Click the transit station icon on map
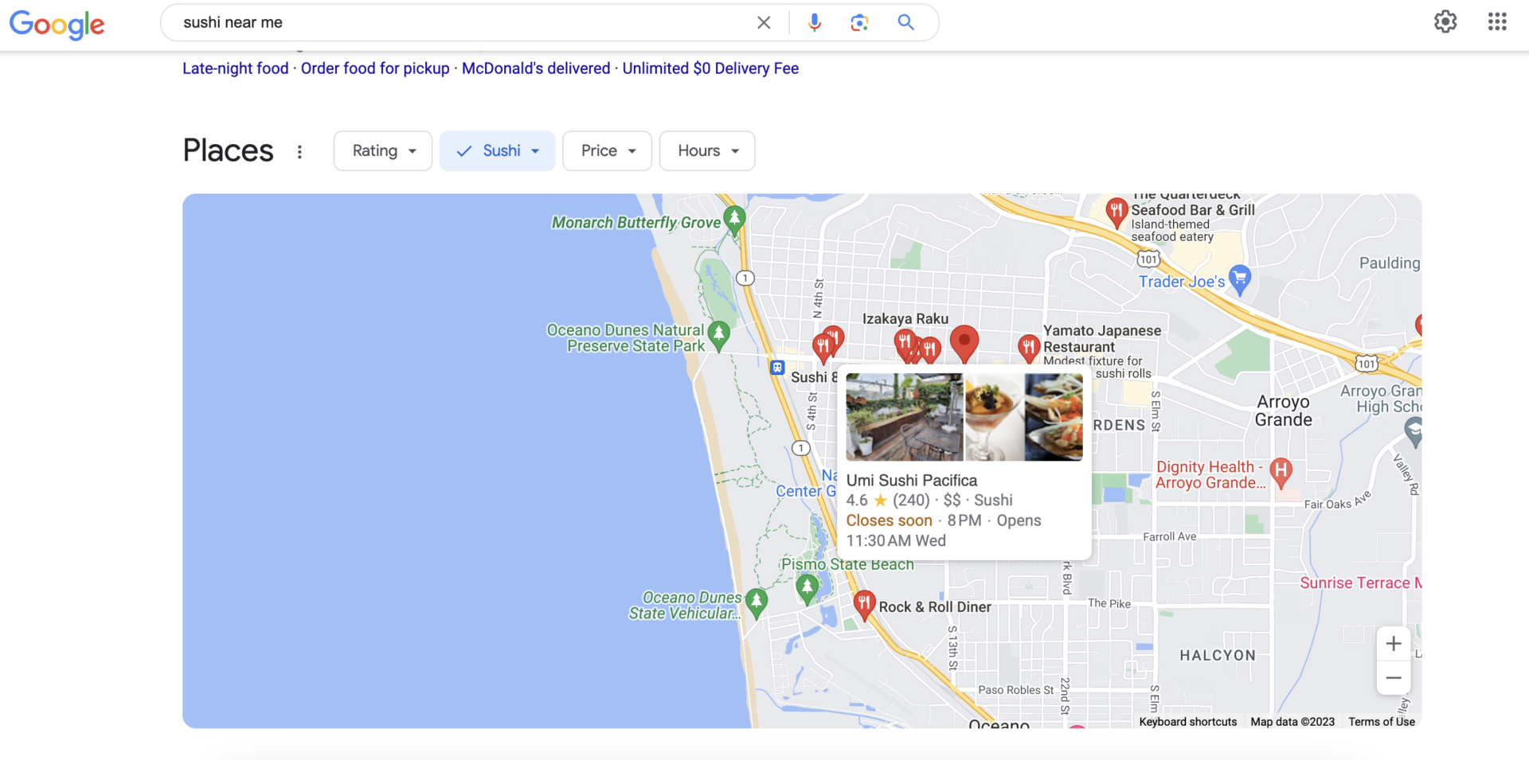The image size is (1529, 760). [x=776, y=368]
